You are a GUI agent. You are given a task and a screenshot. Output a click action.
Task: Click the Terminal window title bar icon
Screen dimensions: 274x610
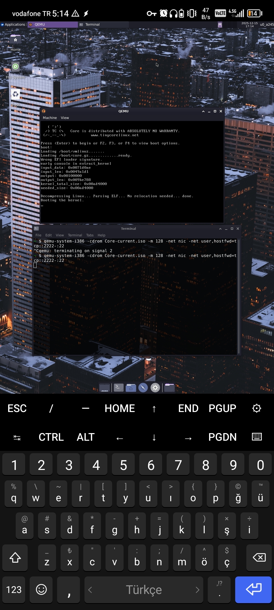(x=36, y=228)
